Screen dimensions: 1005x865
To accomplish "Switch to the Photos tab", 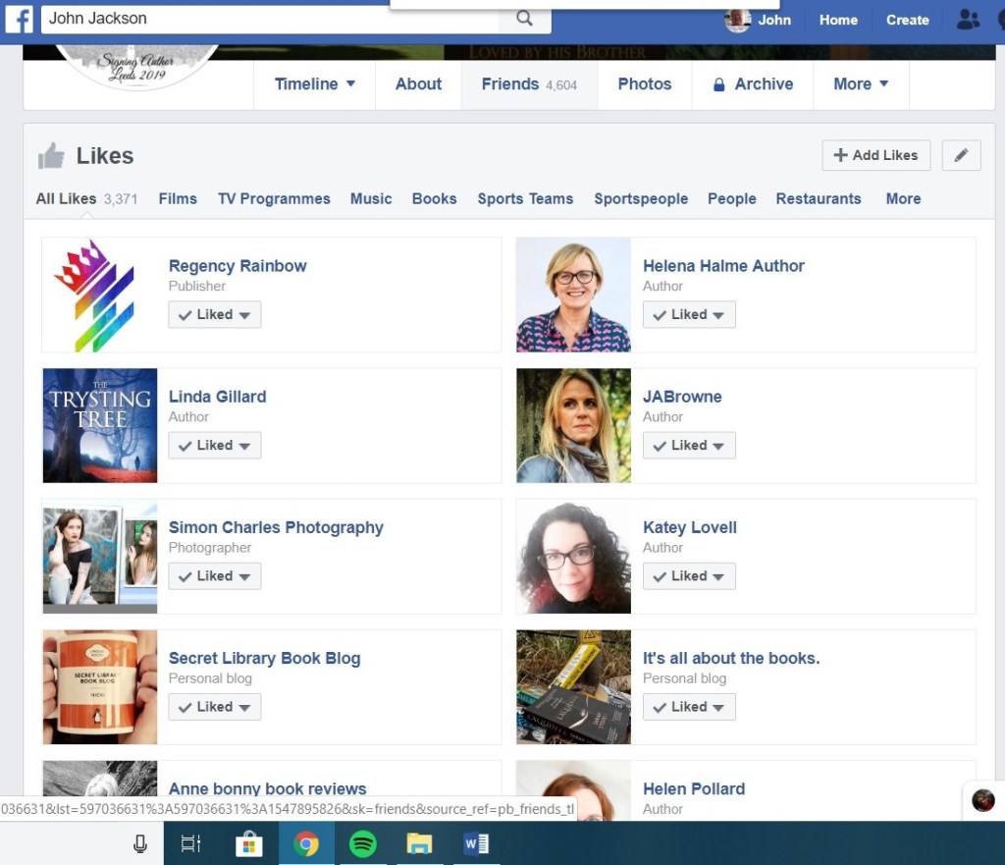I will (644, 84).
